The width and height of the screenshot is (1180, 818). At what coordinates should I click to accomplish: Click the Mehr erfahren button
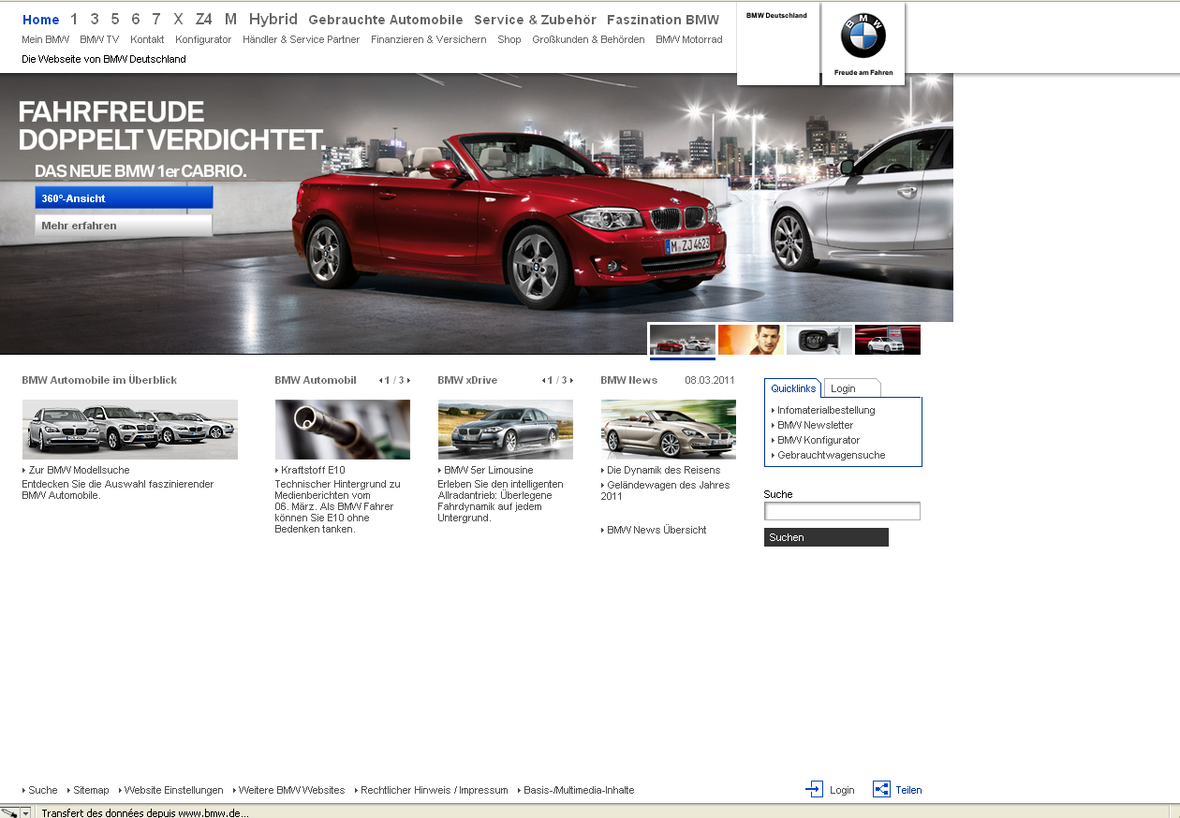click(x=124, y=226)
